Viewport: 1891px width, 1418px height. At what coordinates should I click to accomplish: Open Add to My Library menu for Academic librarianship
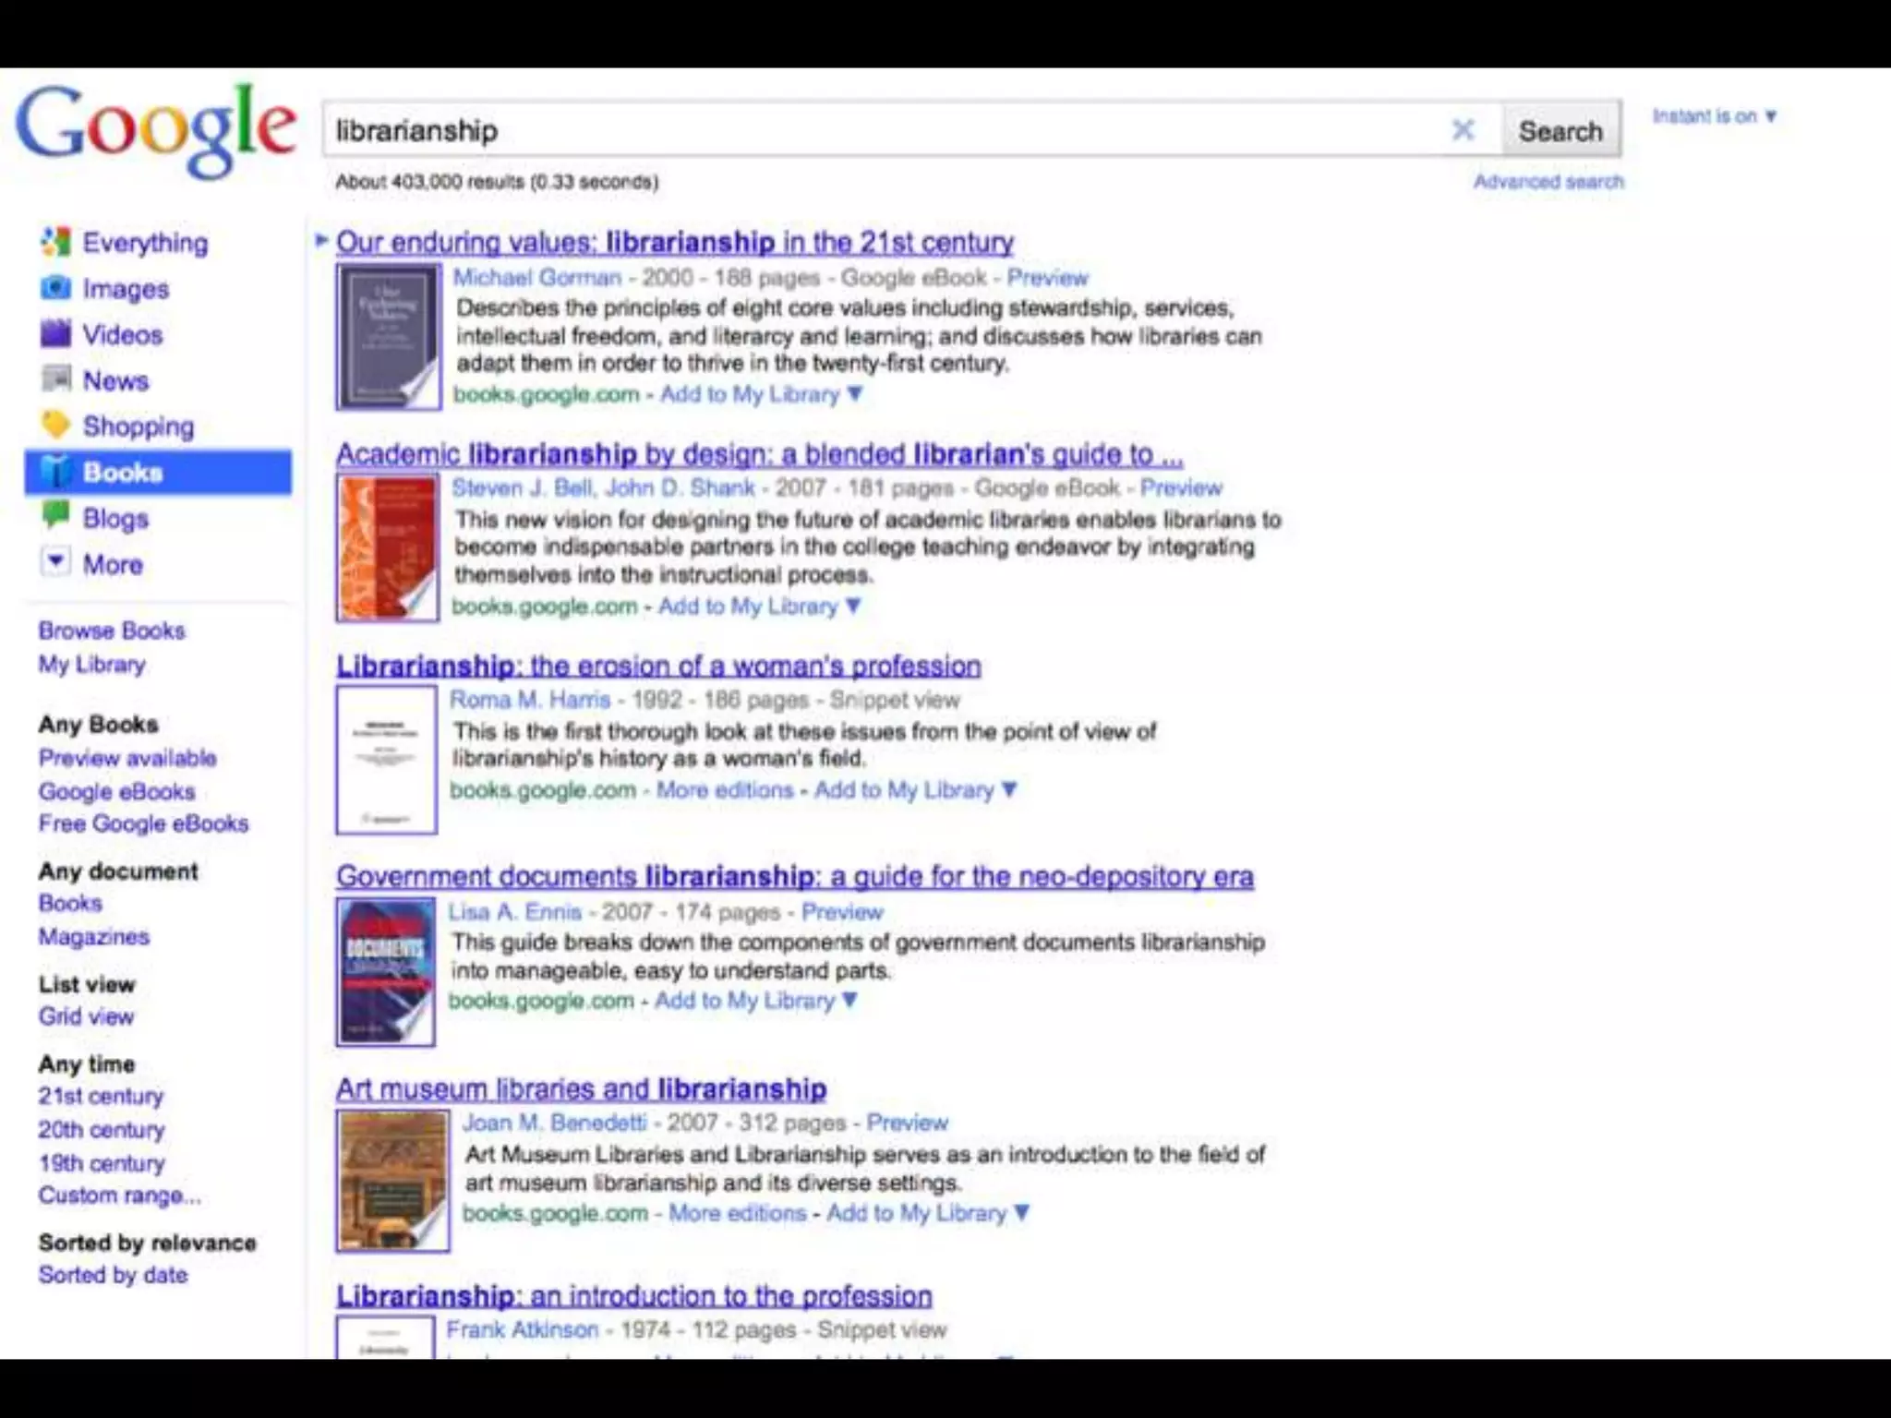(x=853, y=607)
